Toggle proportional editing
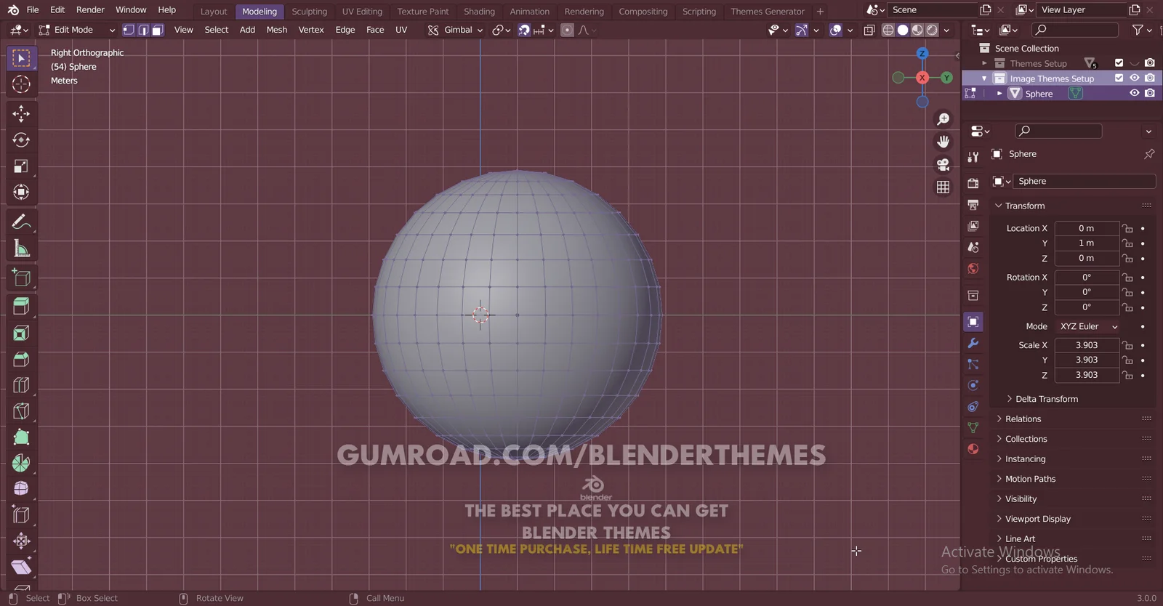Image resolution: width=1163 pixels, height=606 pixels. click(x=567, y=30)
